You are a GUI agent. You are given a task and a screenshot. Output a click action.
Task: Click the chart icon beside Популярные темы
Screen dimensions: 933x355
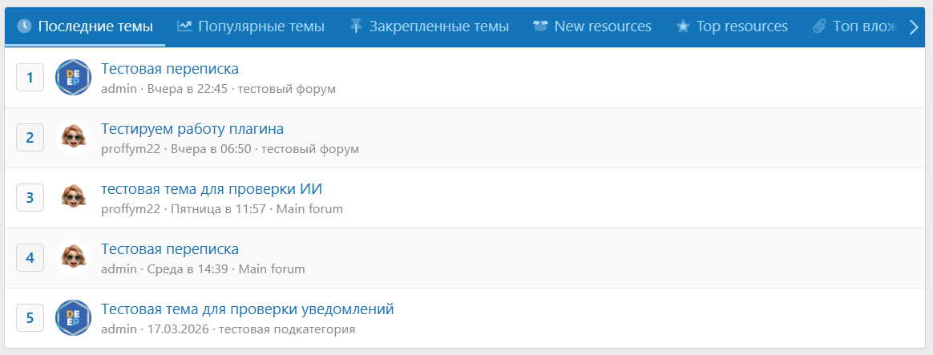[x=184, y=26]
